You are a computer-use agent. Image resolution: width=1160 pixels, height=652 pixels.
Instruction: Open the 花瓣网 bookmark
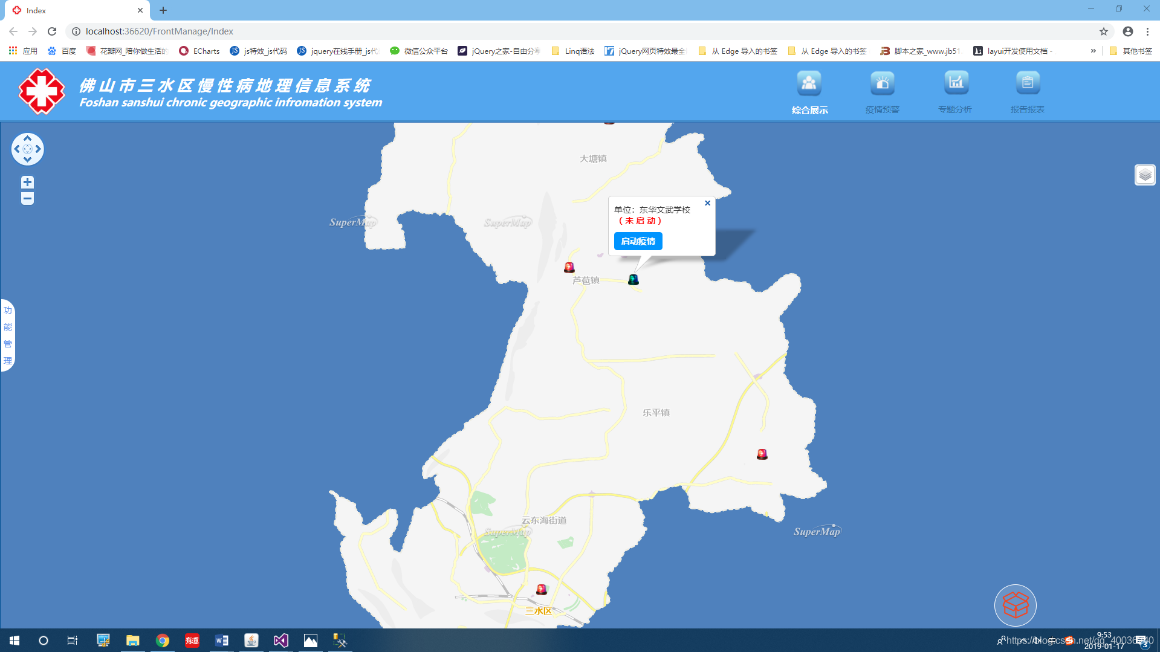tap(127, 51)
